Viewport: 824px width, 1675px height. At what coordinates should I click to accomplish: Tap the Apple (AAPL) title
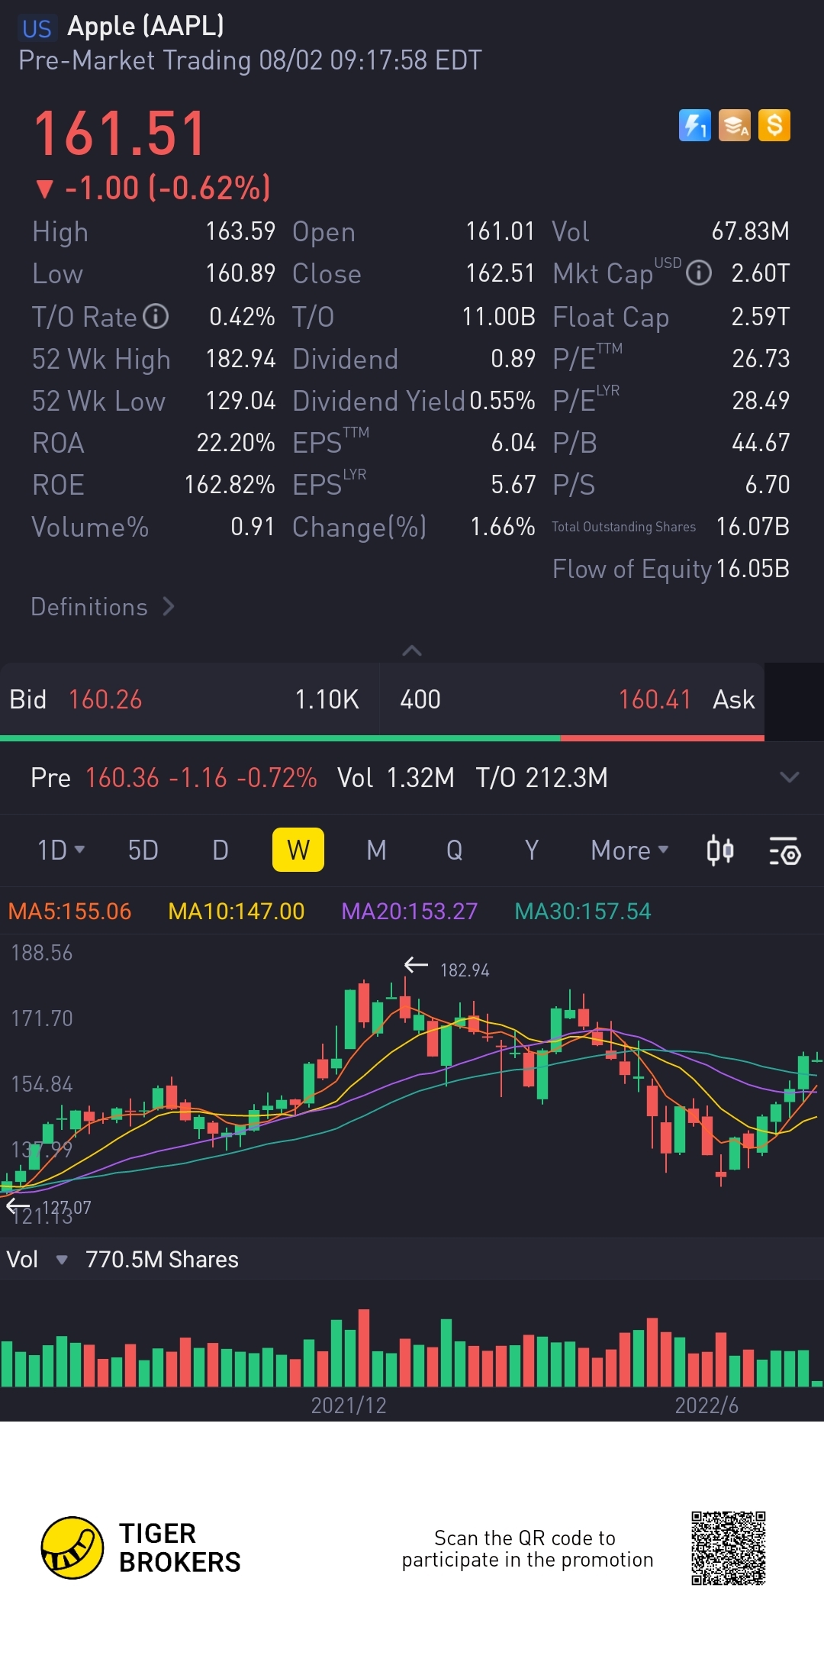(x=146, y=27)
